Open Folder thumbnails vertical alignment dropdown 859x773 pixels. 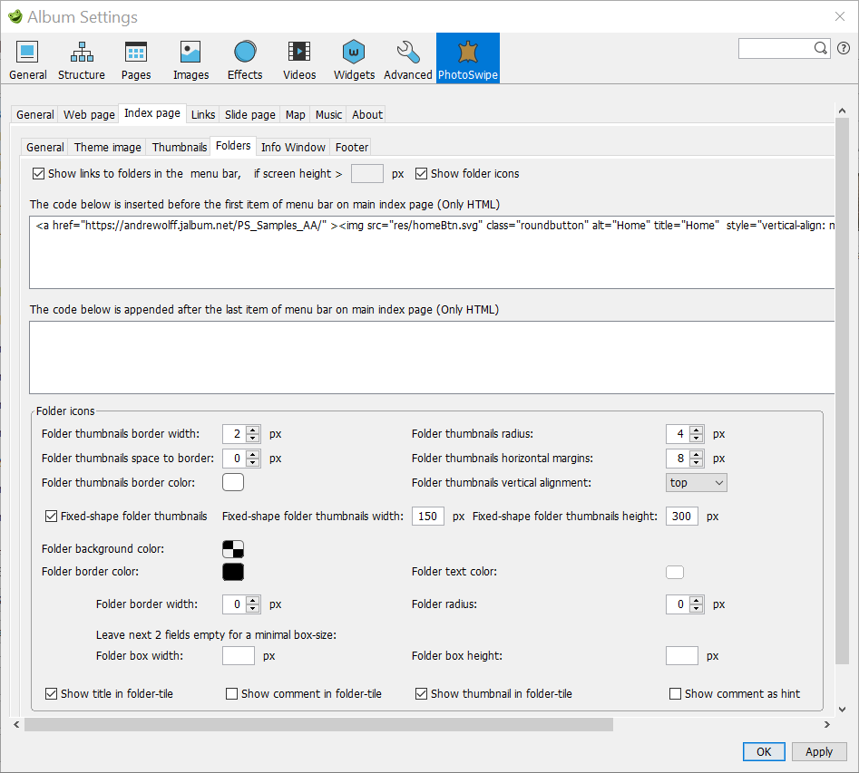pyautogui.click(x=696, y=483)
